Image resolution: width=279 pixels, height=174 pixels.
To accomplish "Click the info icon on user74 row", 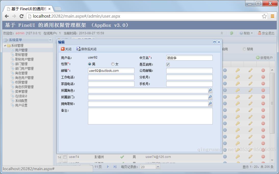I will coord(225,157).
